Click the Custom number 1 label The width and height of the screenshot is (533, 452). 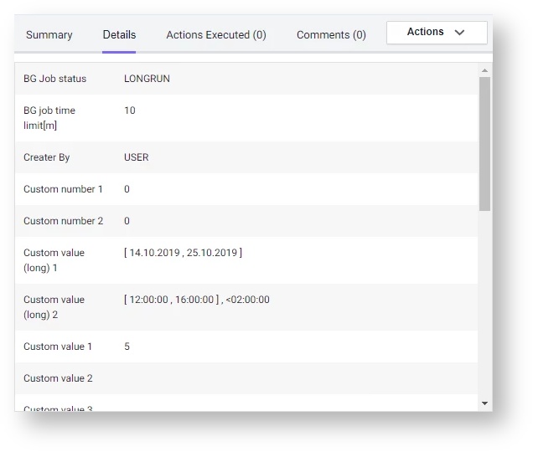coord(63,189)
